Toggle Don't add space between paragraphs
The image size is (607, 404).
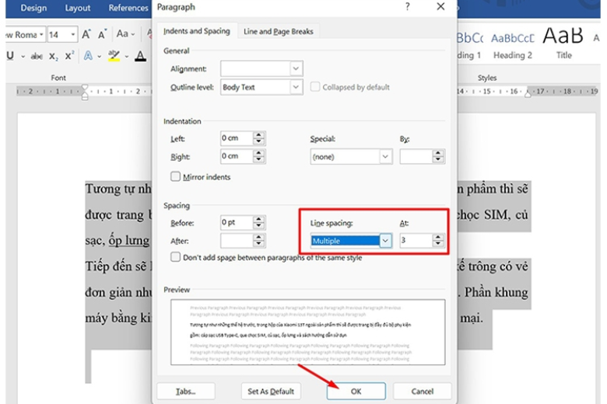[175, 257]
